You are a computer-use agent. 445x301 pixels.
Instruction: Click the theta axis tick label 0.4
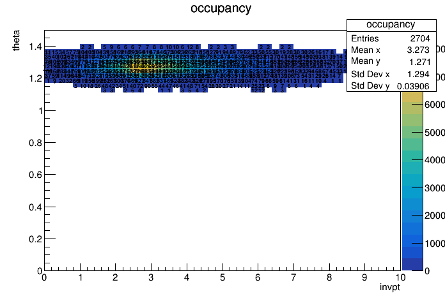pyautogui.click(x=35, y=207)
